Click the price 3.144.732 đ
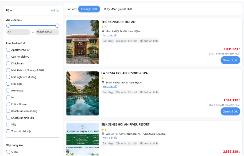 click(232, 100)
